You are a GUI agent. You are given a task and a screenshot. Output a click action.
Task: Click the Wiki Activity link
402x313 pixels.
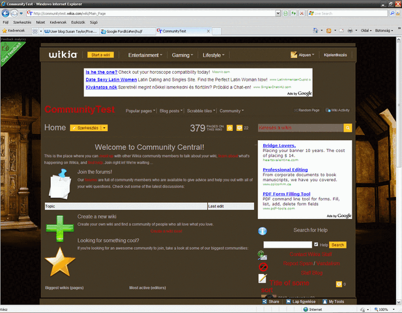click(x=337, y=110)
